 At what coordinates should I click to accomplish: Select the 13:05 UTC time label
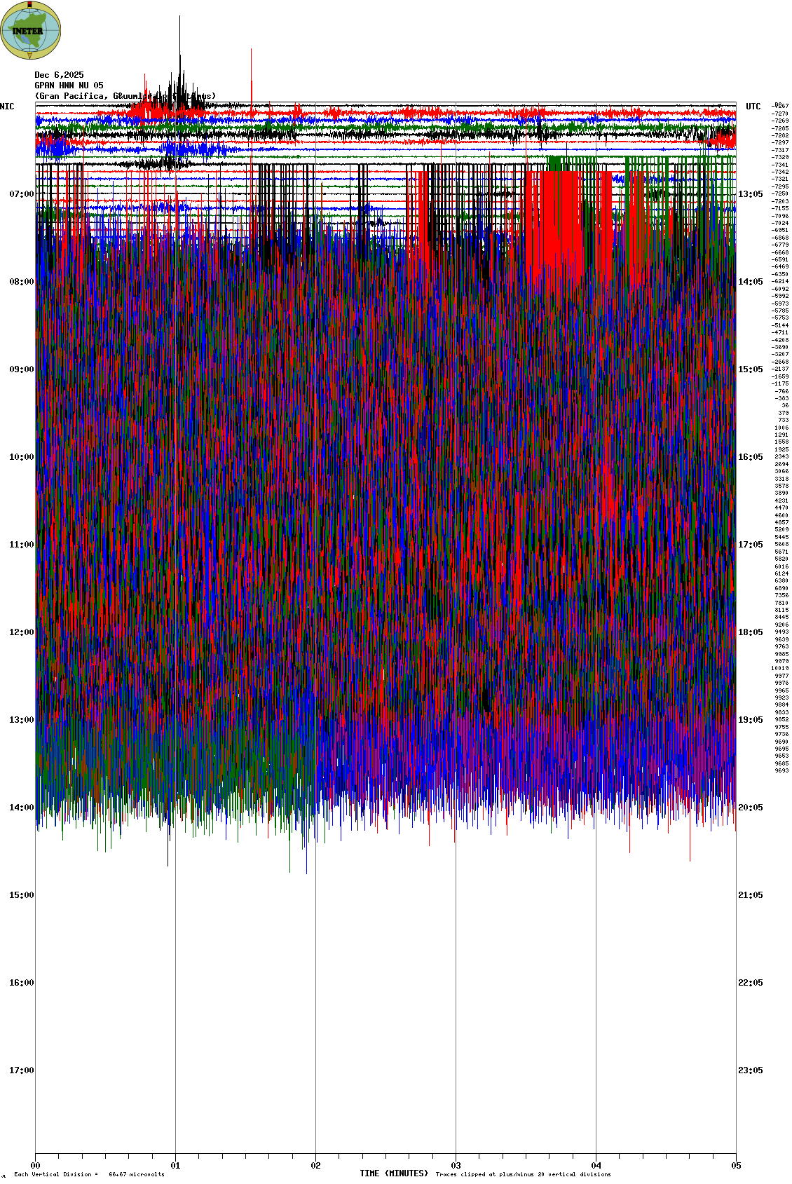click(x=750, y=194)
